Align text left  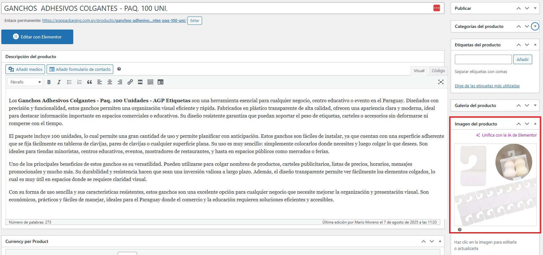coord(100,82)
